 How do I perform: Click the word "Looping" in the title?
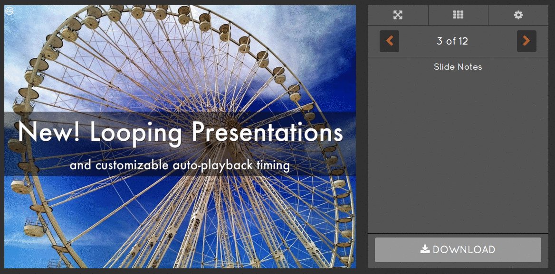tap(136, 132)
